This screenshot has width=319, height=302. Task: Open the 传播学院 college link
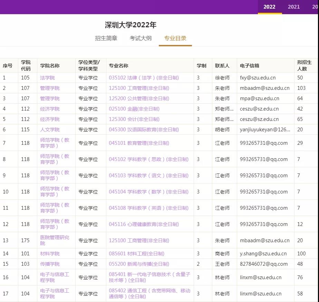click(x=50, y=264)
